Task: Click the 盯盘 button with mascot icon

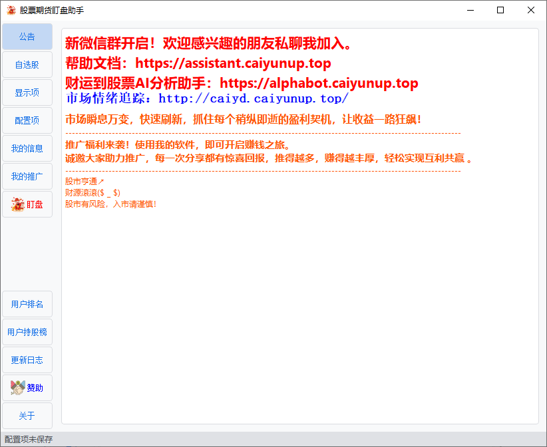Action: click(x=27, y=204)
